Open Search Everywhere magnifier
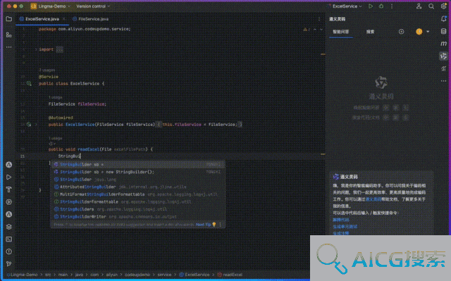The width and height of the screenshot is (451, 281). click(431, 6)
